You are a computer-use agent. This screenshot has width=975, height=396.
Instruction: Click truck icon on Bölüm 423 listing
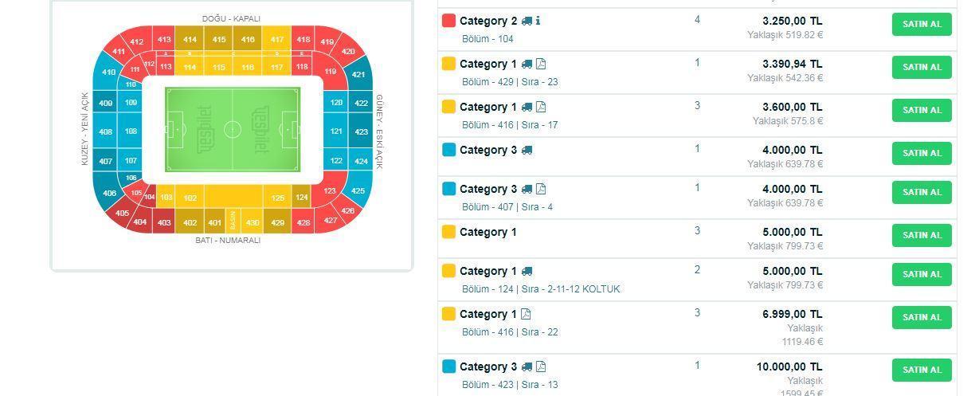527,367
